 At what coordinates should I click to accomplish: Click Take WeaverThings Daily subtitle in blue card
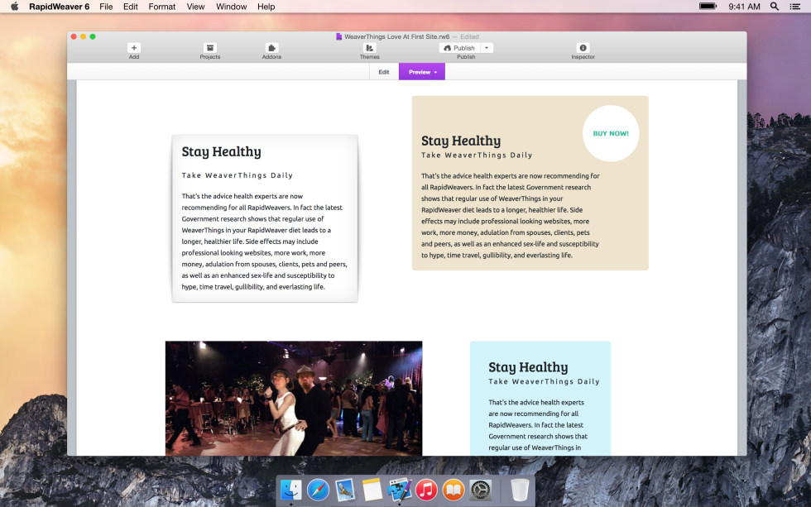[x=544, y=381]
